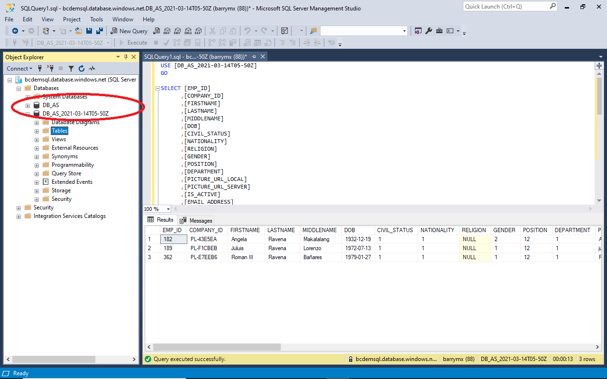The width and height of the screenshot is (607, 379).
Task: Open the Find combo box dropdown in toolbar
Action: coord(405,31)
